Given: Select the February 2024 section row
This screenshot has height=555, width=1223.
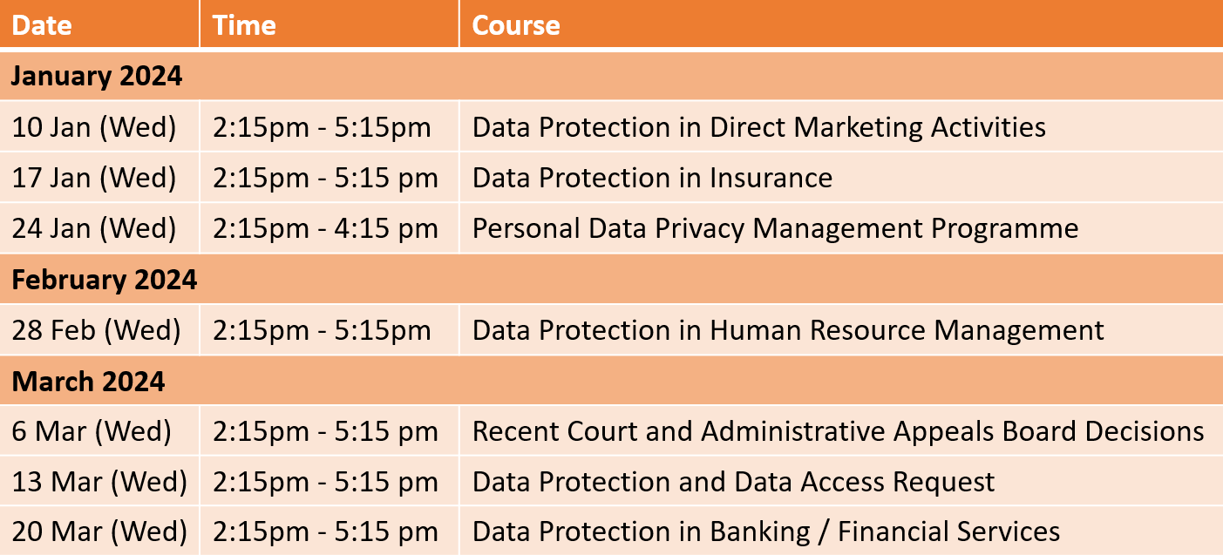Looking at the screenshot, I should coord(611,280).
